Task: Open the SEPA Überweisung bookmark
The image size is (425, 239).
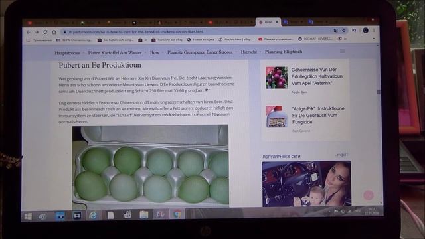Action: pyautogui.click(x=74, y=40)
